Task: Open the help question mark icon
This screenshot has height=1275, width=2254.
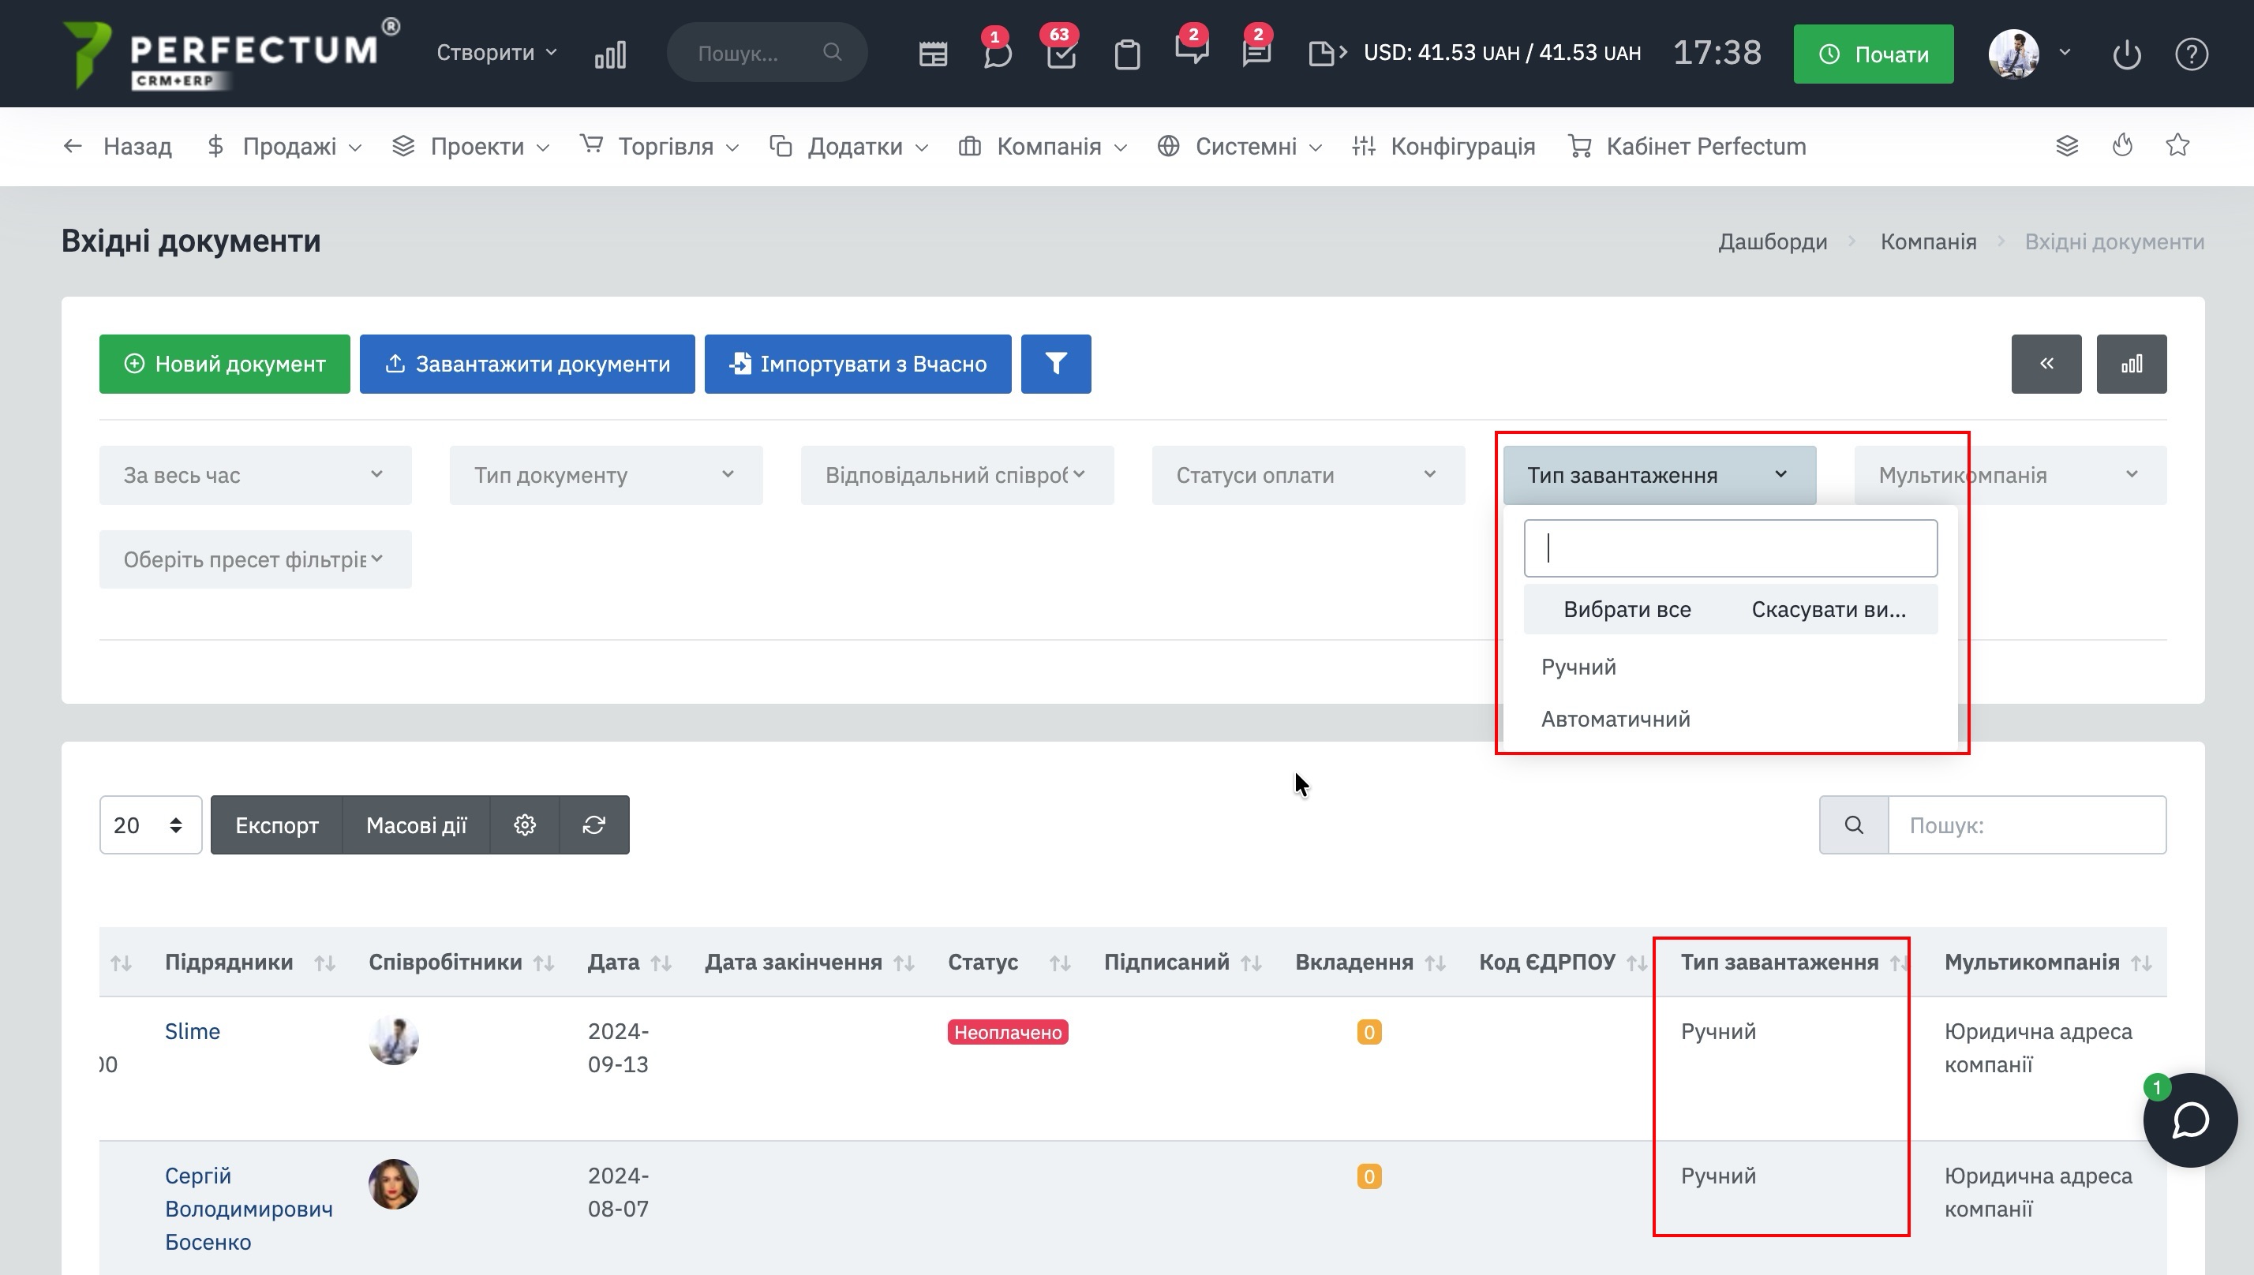Action: (2191, 54)
